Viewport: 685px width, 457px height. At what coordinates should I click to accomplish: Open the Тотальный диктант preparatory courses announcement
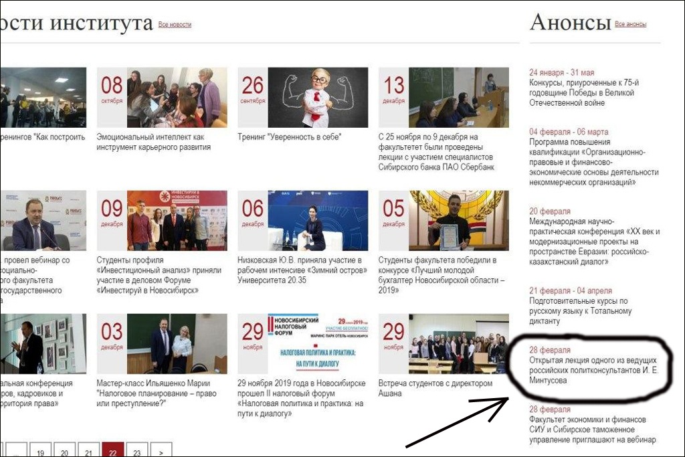coord(579,311)
